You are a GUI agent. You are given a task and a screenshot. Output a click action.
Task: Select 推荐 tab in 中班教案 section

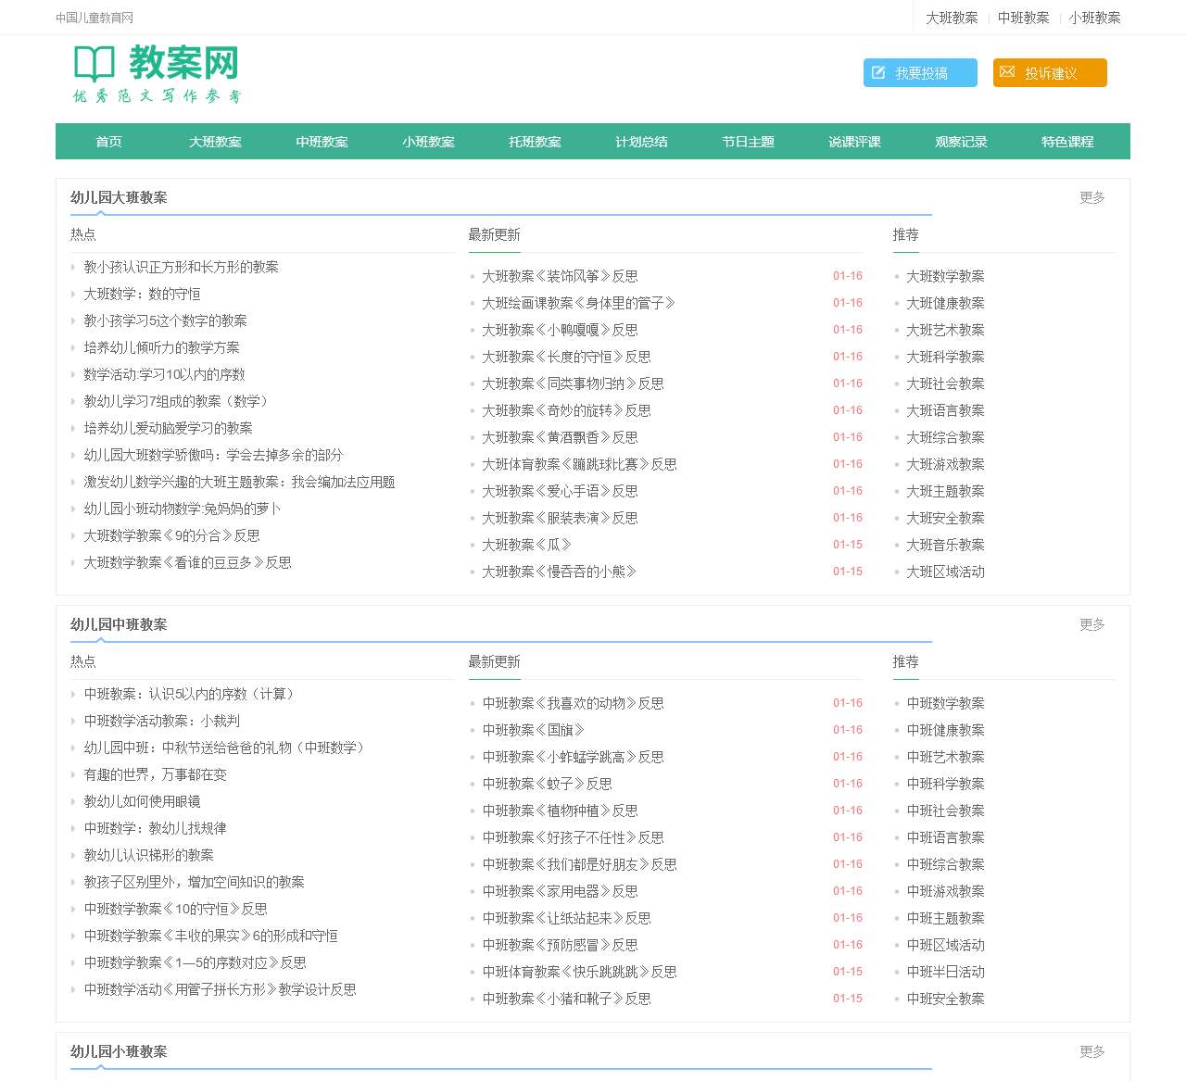coord(905,661)
